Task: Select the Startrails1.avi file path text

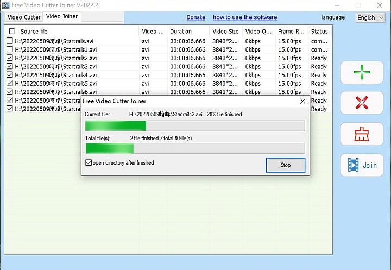Action: click(x=56, y=49)
